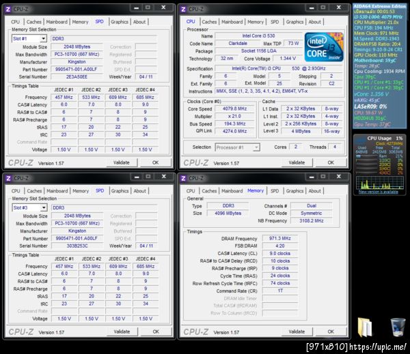Click the Core Voltage value '1.344 V'
This screenshot has width=410, height=354.
(288, 59)
